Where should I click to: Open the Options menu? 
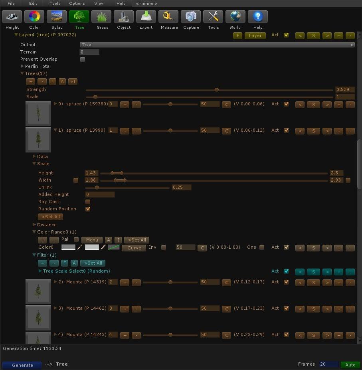(77, 3)
